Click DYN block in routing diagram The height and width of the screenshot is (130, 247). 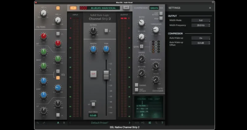(x=142, y=111)
